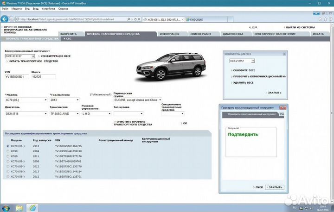
Task: Open Windows Start menu orb
Action: [6, 208]
